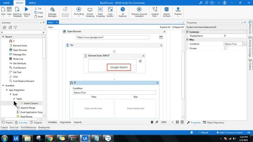
Task: Click Collapse All in designer
Action: click(178, 27)
